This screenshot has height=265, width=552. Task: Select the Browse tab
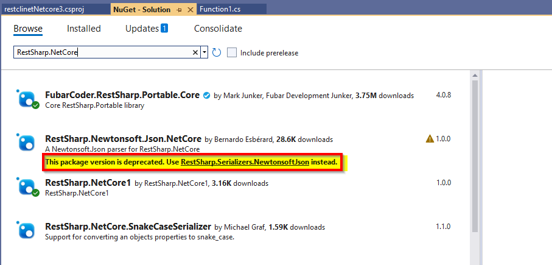click(x=28, y=29)
